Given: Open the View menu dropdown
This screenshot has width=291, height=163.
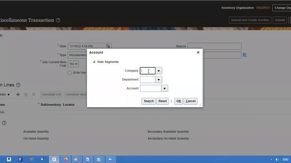Looking at the screenshot, I should click(x=5, y=95).
